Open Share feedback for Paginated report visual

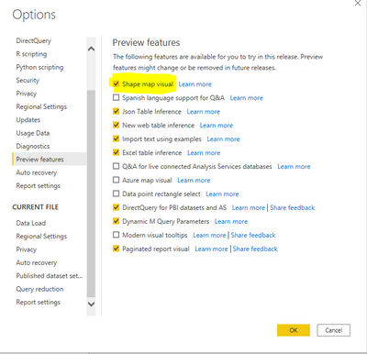[x=255, y=249]
